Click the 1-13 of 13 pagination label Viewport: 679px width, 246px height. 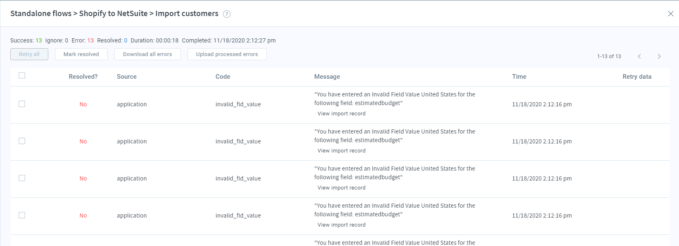point(609,56)
